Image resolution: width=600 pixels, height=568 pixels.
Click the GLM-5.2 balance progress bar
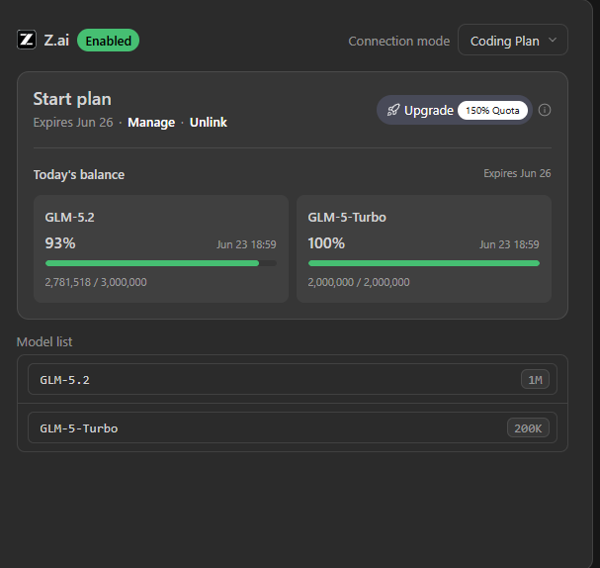pyautogui.click(x=161, y=263)
